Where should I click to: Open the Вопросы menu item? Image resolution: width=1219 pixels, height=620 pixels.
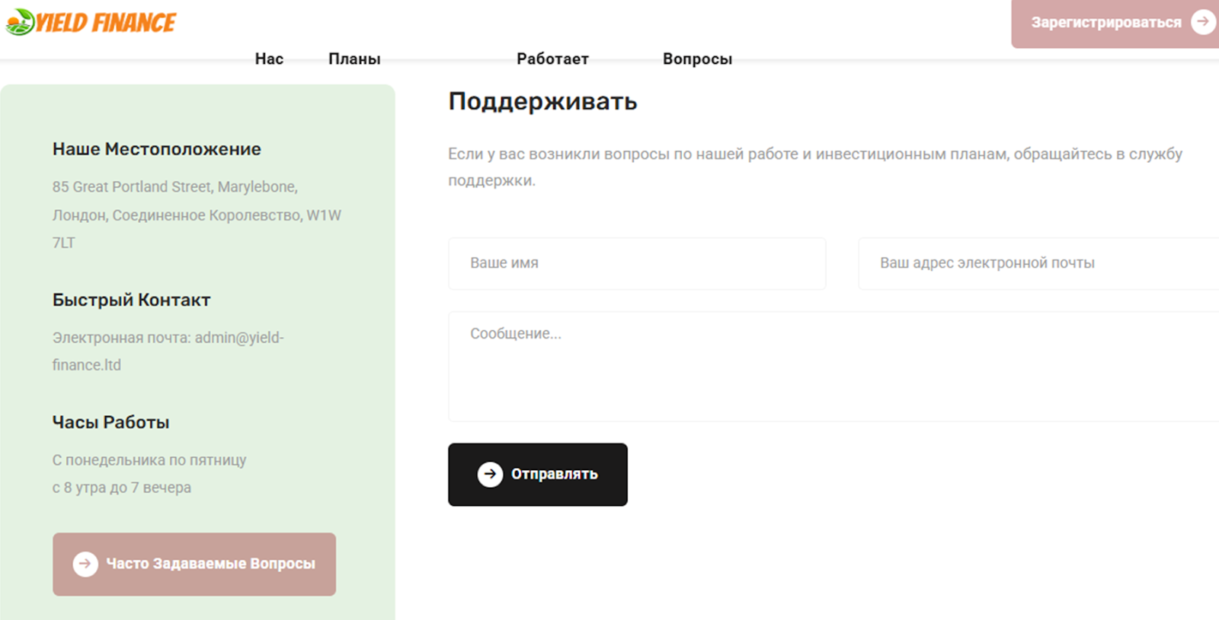pos(697,59)
